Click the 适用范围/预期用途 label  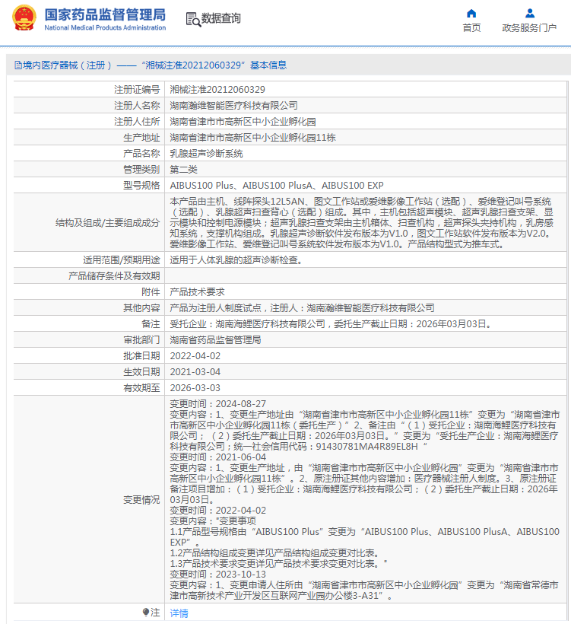click(x=122, y=259)
